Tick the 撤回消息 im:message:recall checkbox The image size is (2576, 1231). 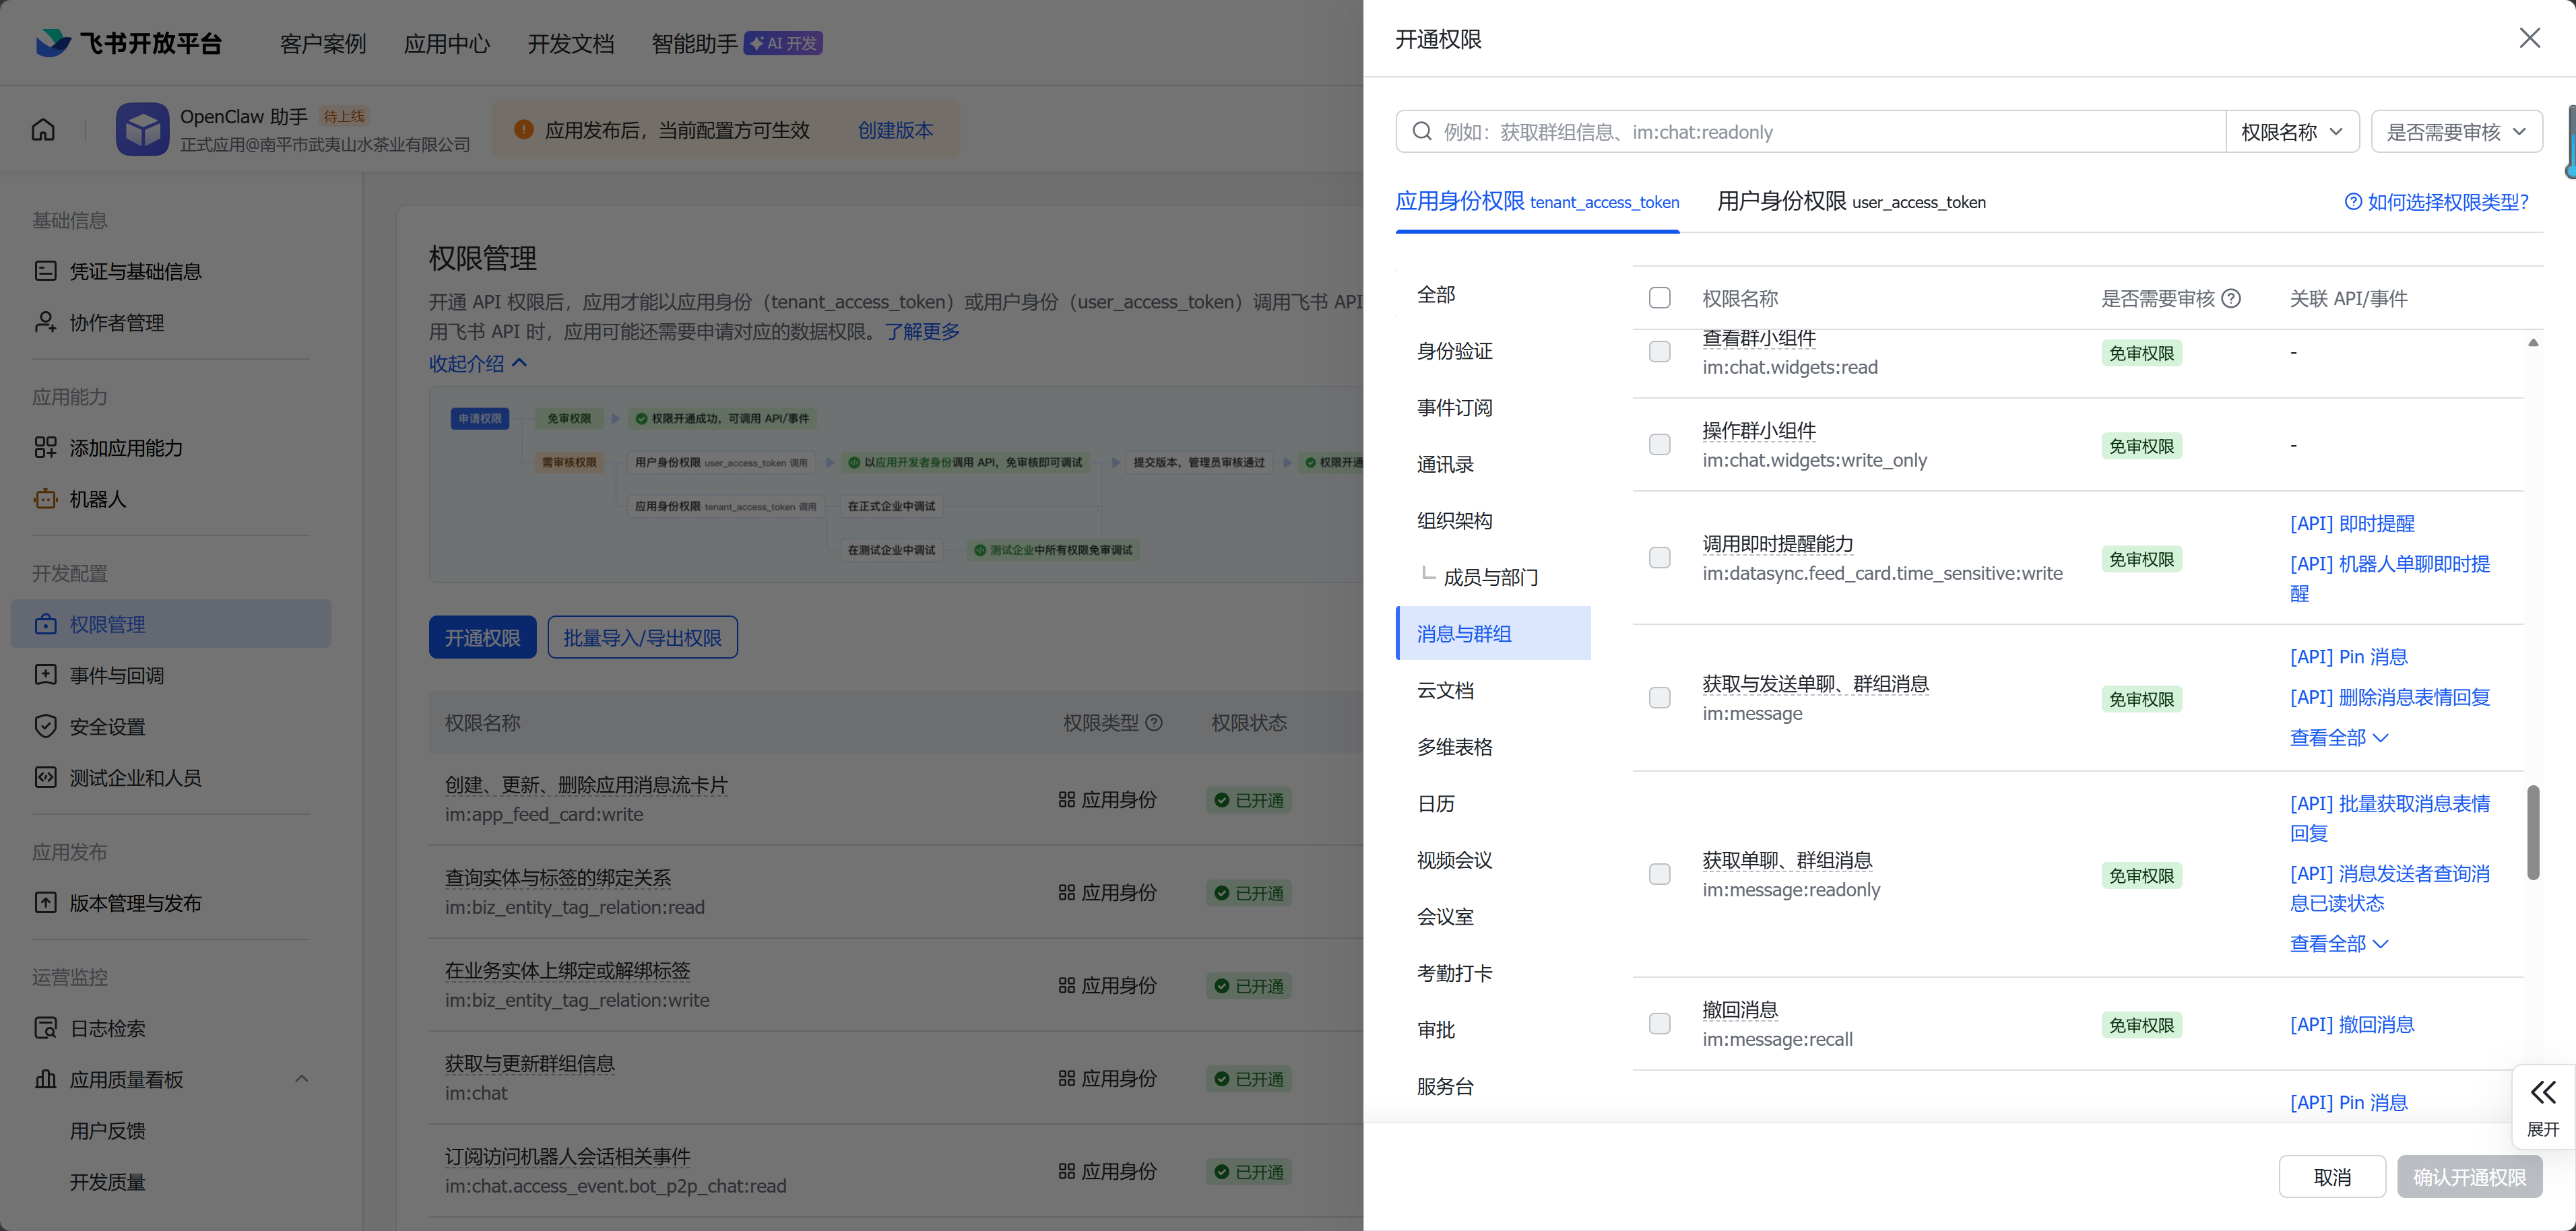pyautogui.click(x=1659, y=1024)
